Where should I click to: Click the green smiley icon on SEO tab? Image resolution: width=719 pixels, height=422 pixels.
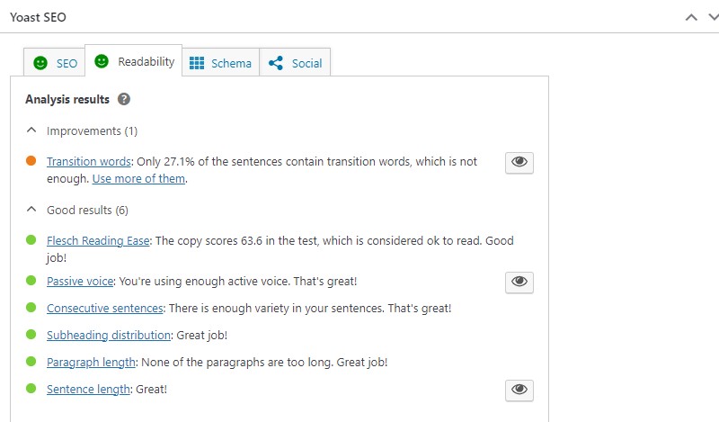(40, 63)
